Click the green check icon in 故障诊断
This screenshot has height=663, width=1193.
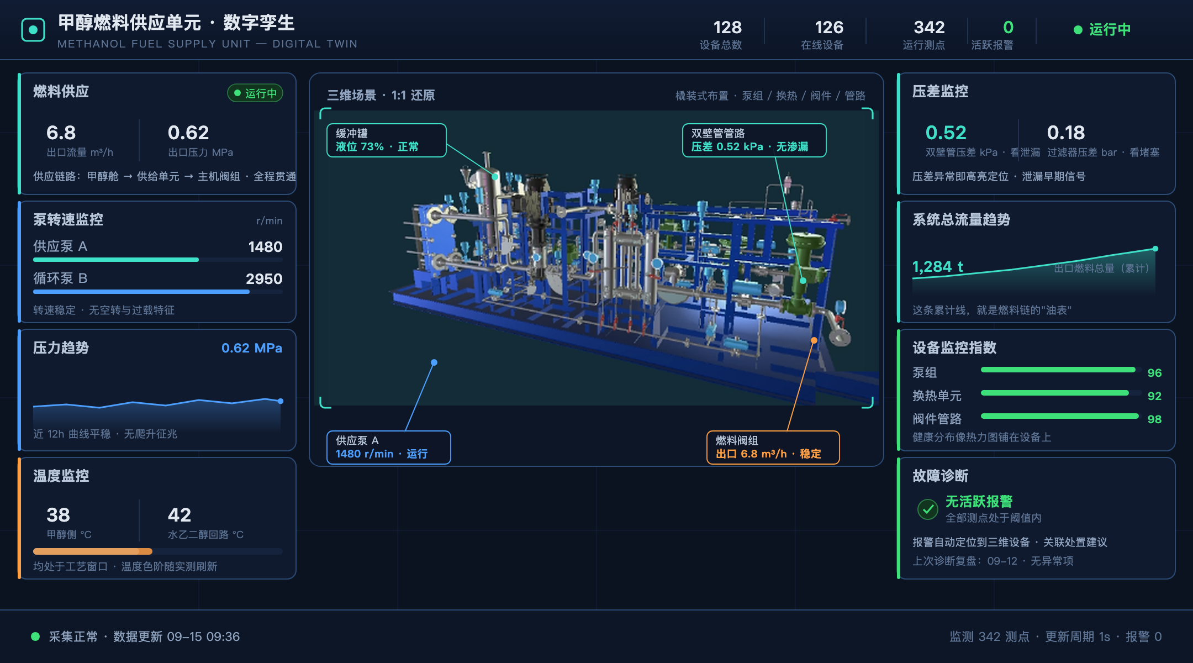[927, 509]
